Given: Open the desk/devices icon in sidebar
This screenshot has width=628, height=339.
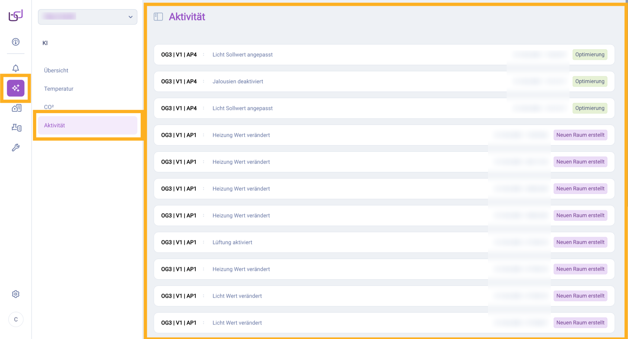Looking at the screenshot, I should (16, 127).
